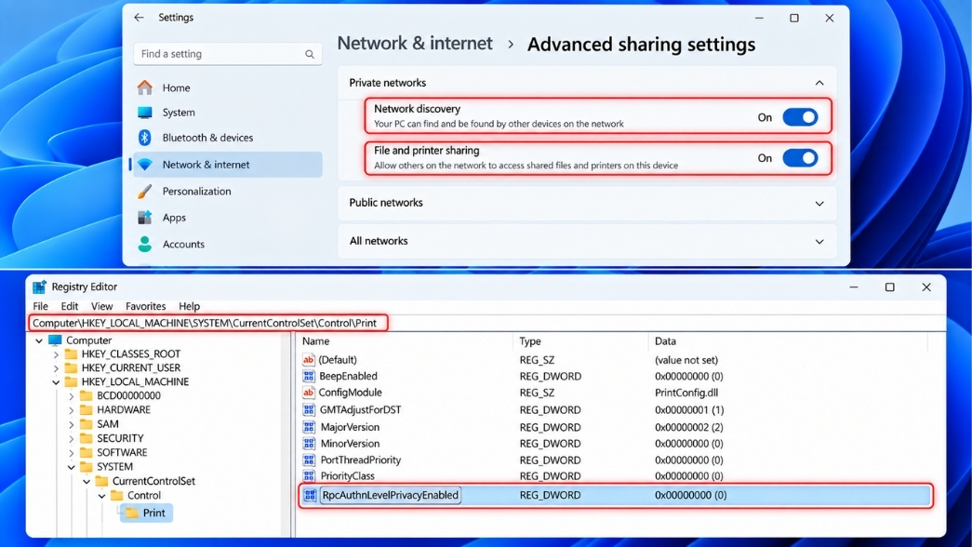The height and width of the screenshot is (547, 972).
Task: Click the Name column header
Action: click(x=316, y=341)
